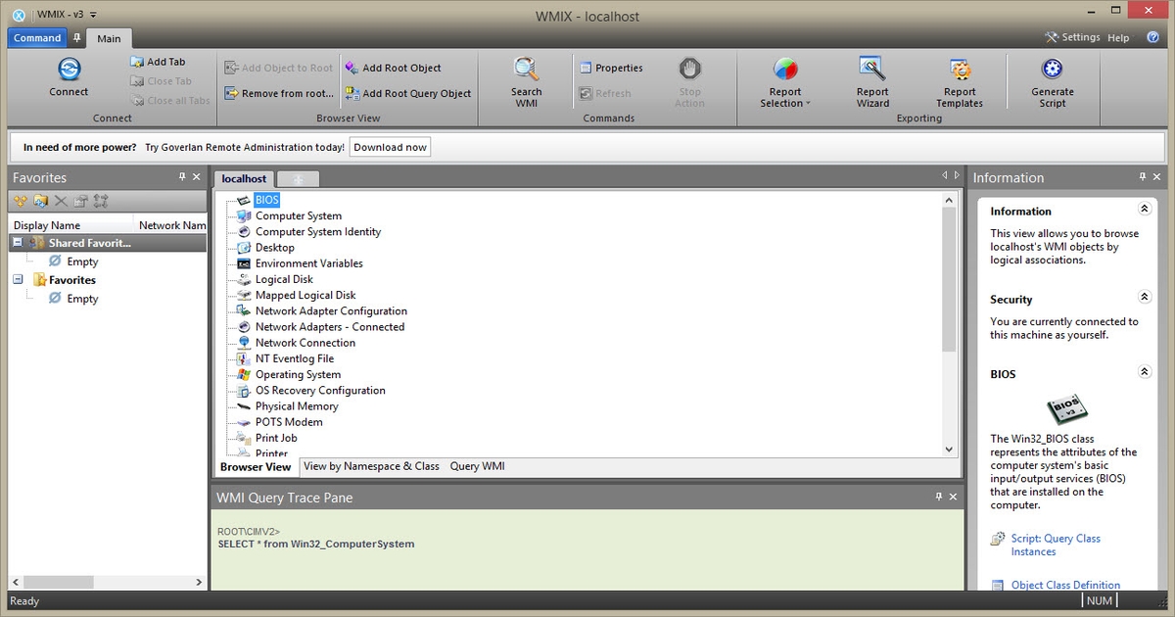Switch to the Query WMI tab
The width and height of the screenshot is (1175, 617).
pos(477,467)
